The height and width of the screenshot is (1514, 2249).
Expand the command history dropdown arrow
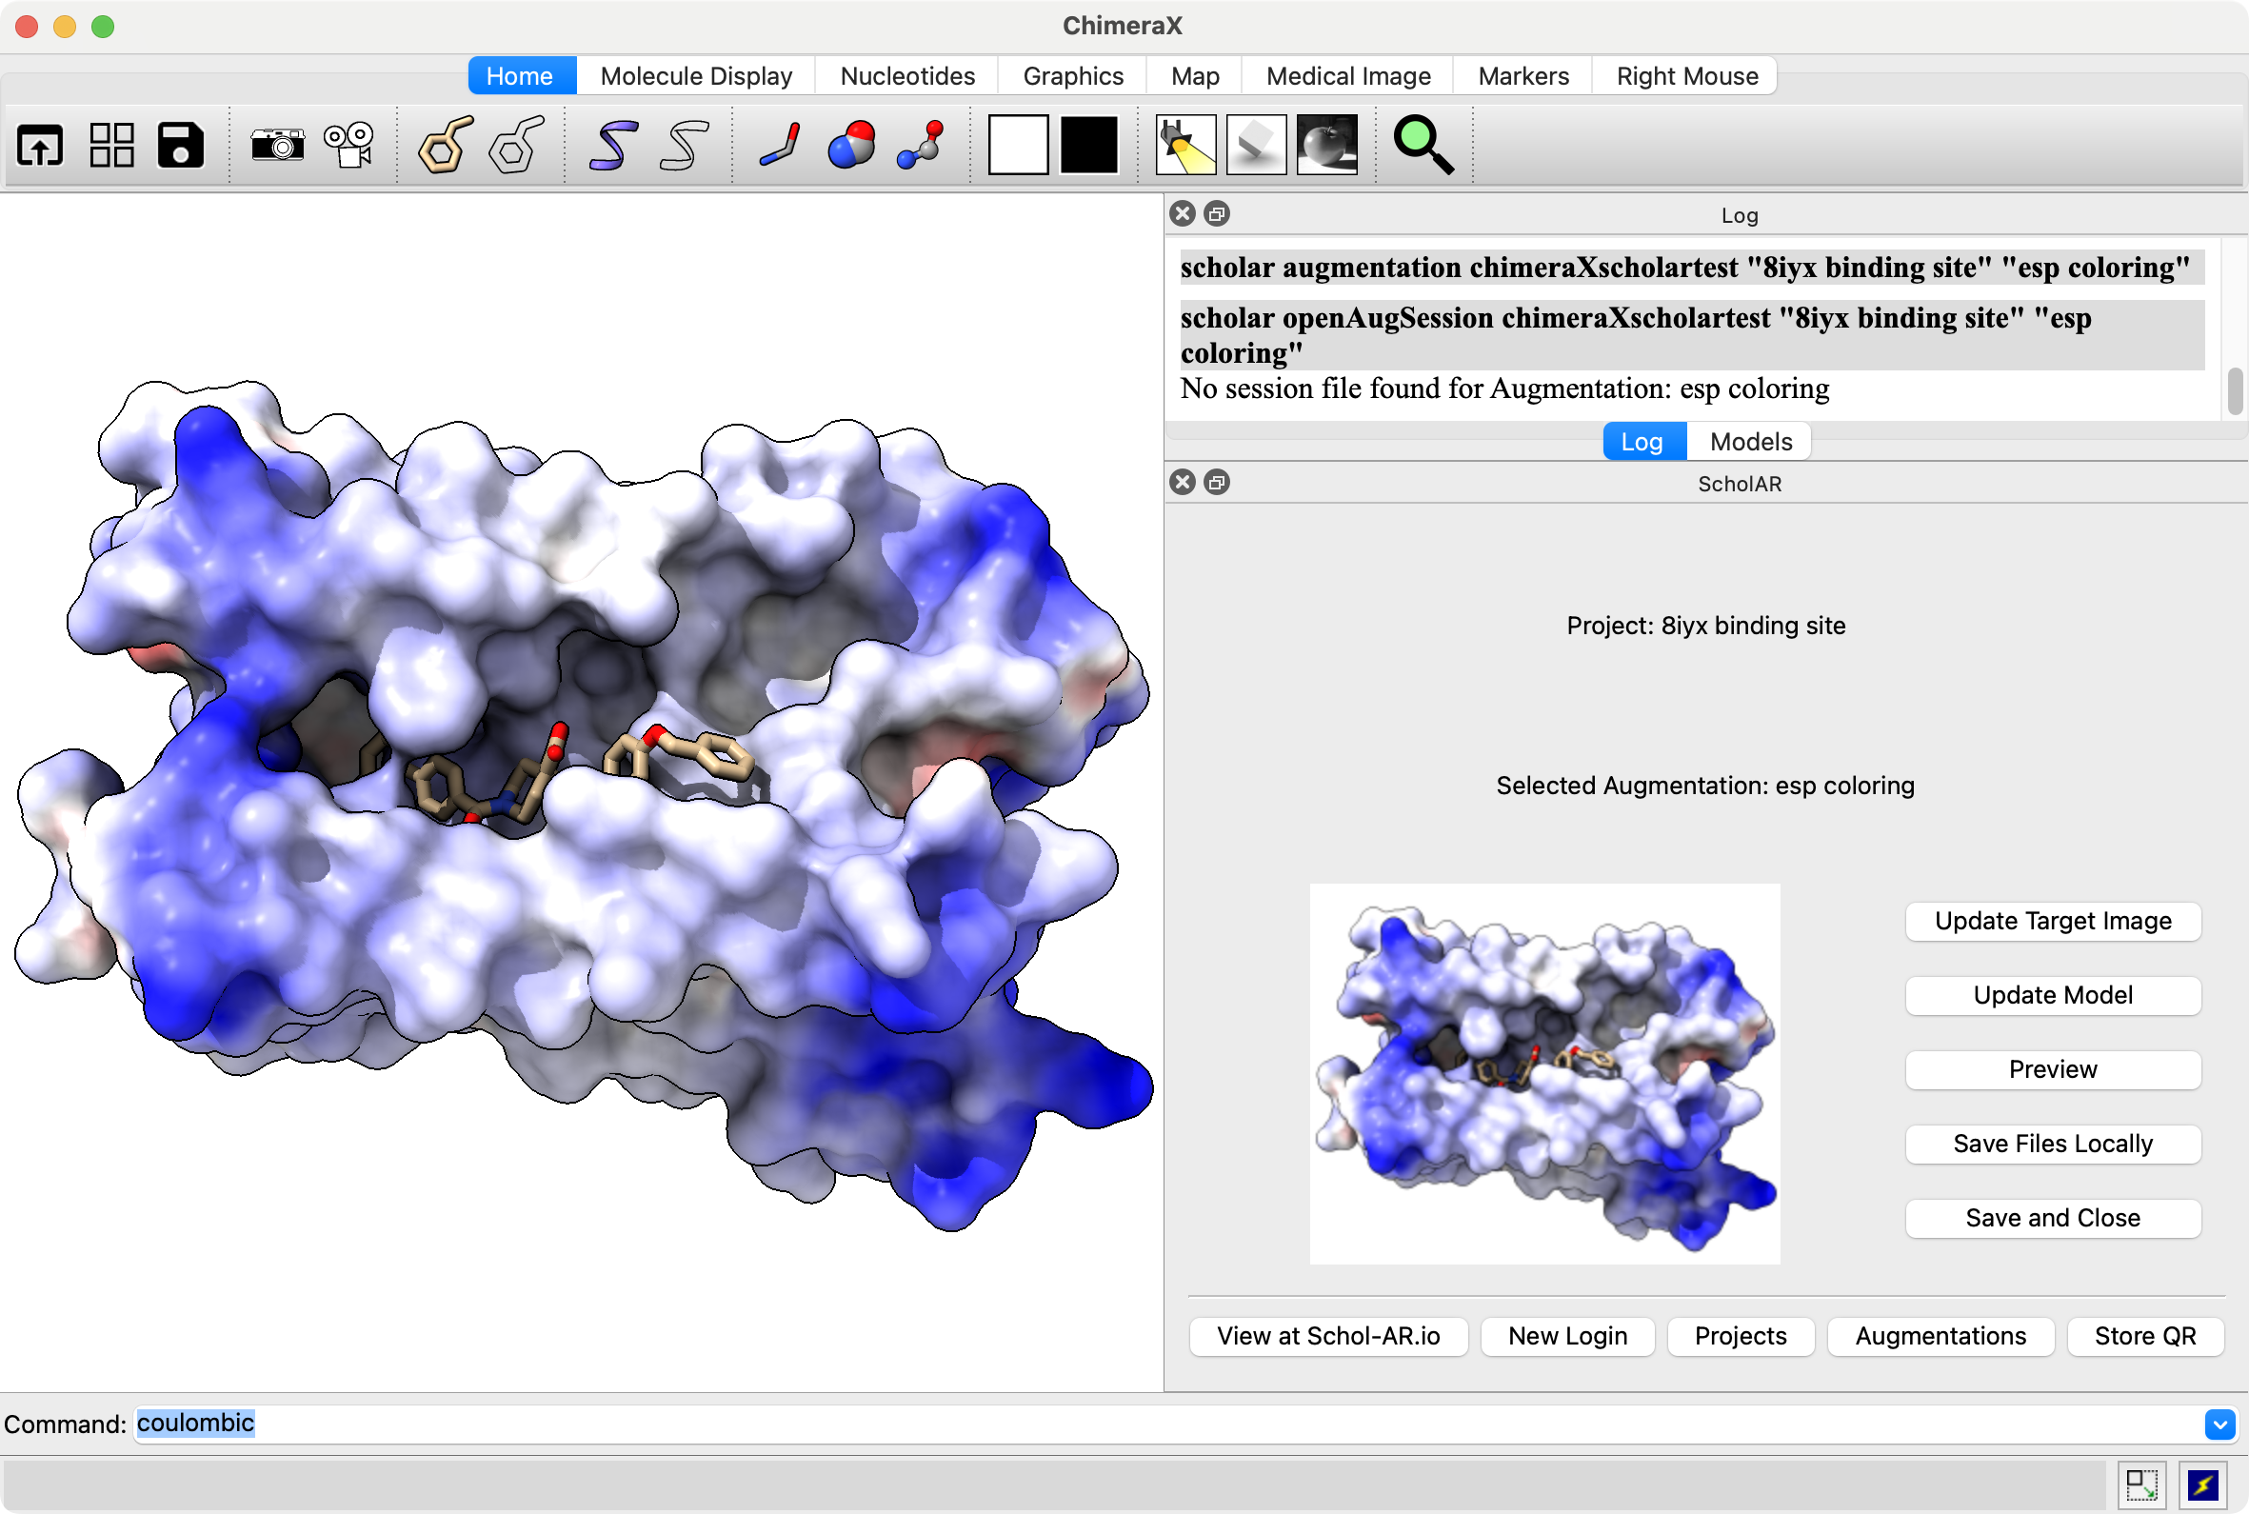(x=2219, y=1424)
